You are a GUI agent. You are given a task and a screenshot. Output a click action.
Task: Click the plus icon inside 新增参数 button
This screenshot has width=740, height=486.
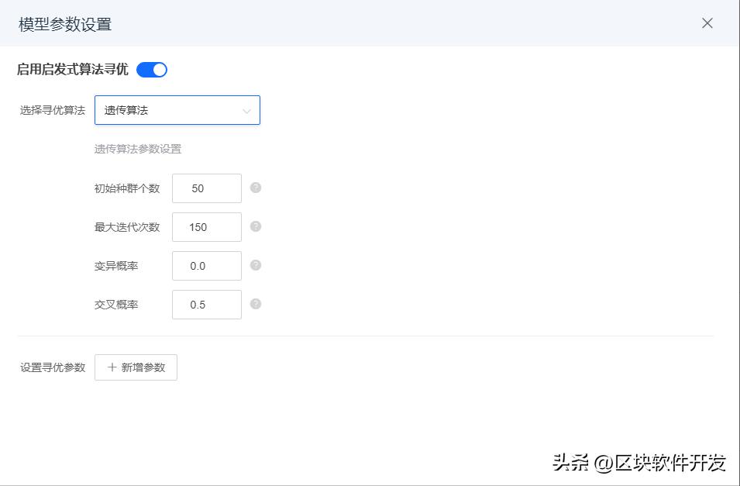point(111,367)
